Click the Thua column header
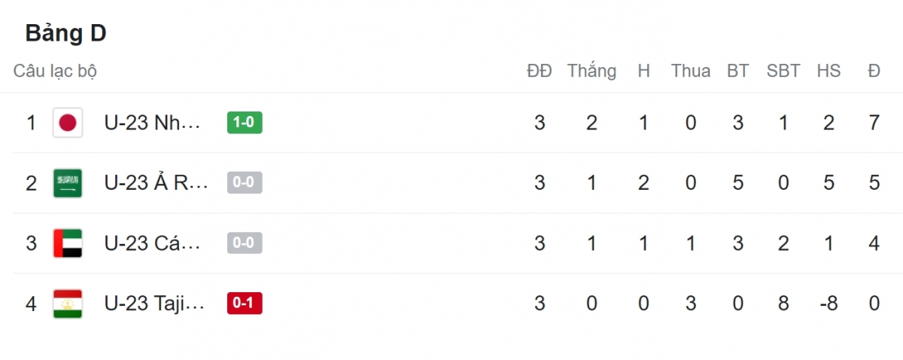Screen dimensions: 903x360 tap(691, 71)
